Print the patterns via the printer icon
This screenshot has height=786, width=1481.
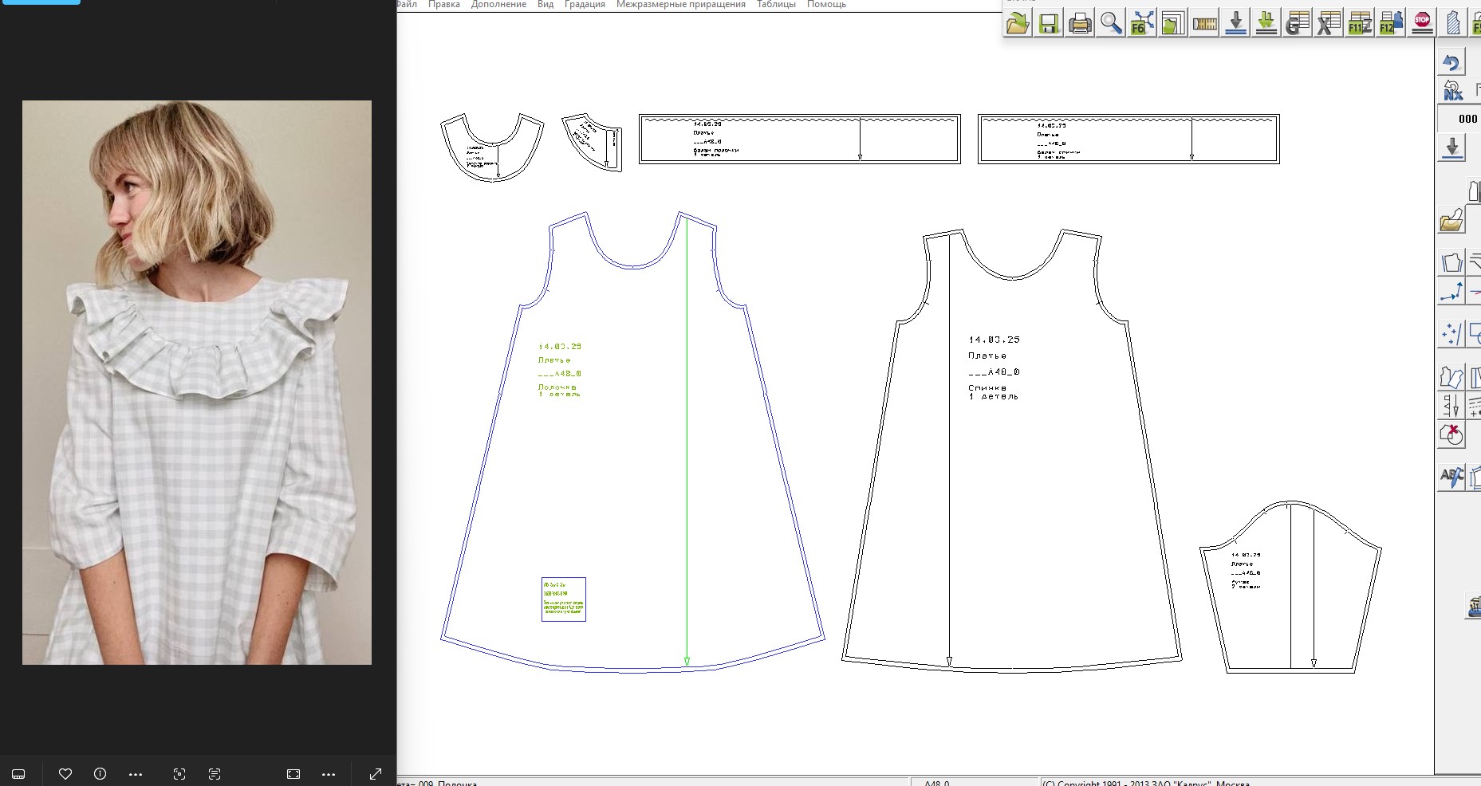pyautogui.click(x=1079, y=23)
